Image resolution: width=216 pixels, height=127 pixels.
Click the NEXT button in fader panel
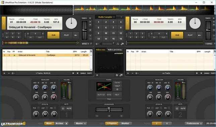(117, 95)
